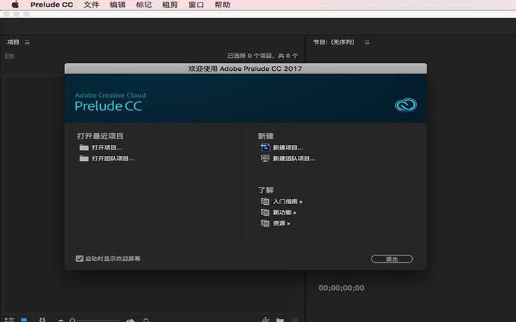Open the 节目 panel options menu icon
The width and height of the screenshot is (516, 322).
pyautogui.click(x=367, y=43)
